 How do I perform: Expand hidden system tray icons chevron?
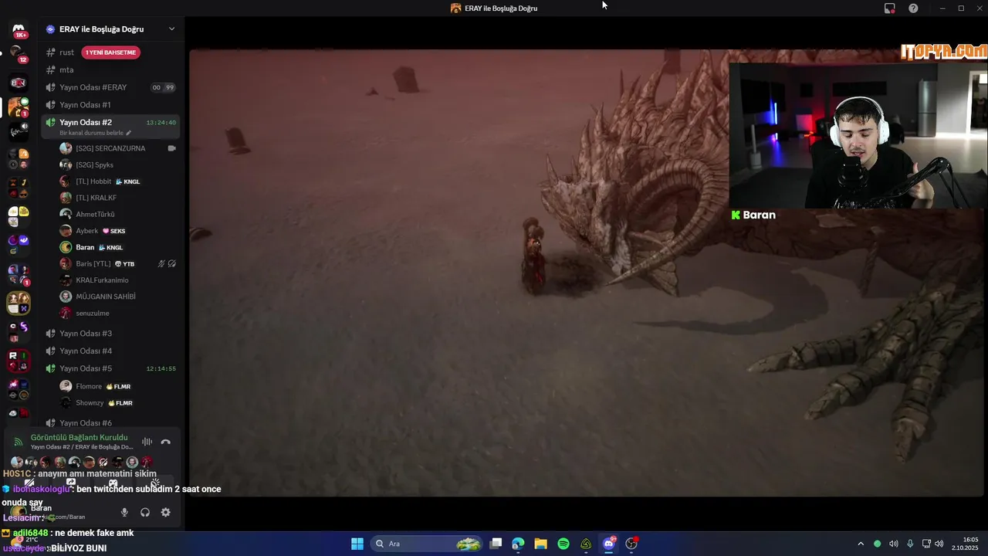coord(861,544)
